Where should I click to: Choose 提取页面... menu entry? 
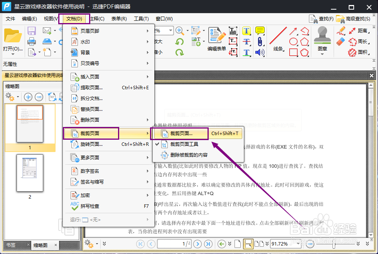click(x=108, y=88)
